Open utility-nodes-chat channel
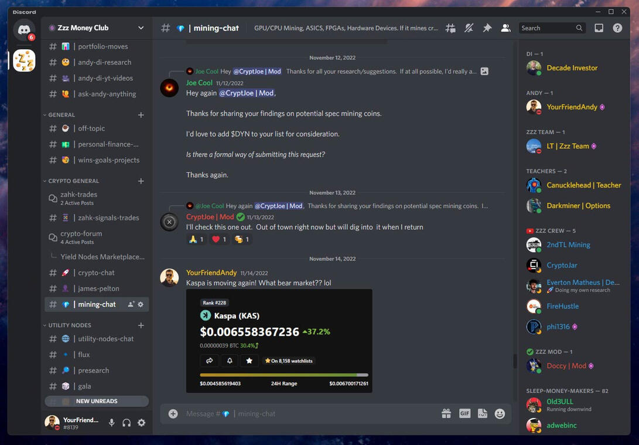This screenshot has width=639, height=445. [x=97, y=339]
